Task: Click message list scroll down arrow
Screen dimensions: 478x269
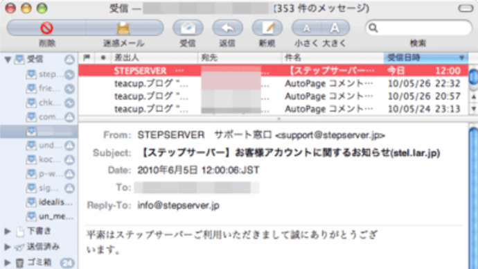Action: coord(473,109)
